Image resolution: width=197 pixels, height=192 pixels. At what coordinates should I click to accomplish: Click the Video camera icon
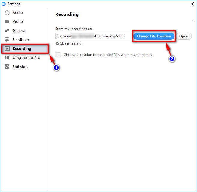[7, 22]
